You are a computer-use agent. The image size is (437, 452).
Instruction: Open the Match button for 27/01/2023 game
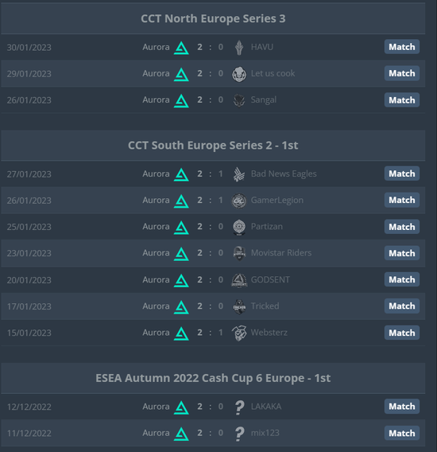(402, 173)
